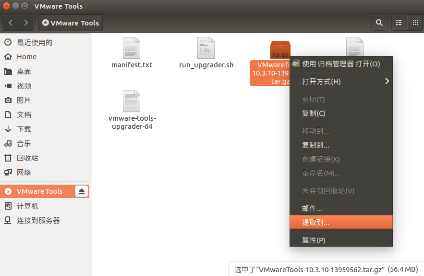Click the run_upgrader.sh file name
The image size is (424, 276).
pyautogui.click(x=206, y=65)
